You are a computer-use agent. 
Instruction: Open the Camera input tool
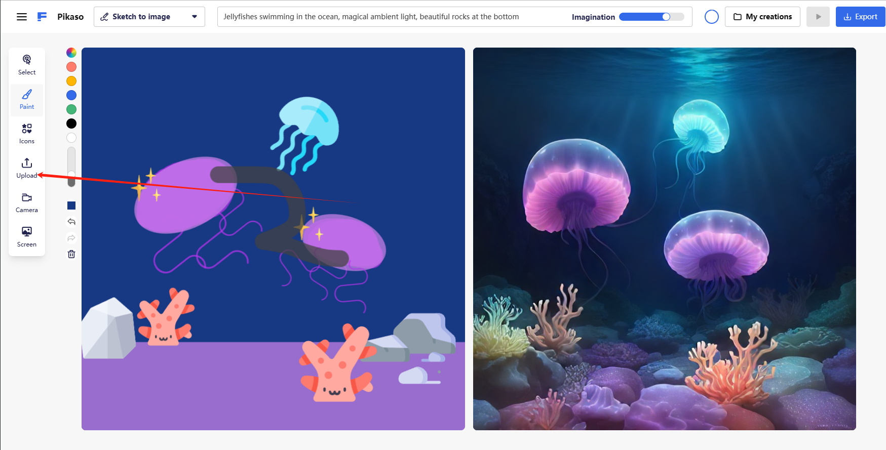tap(27, 203)
